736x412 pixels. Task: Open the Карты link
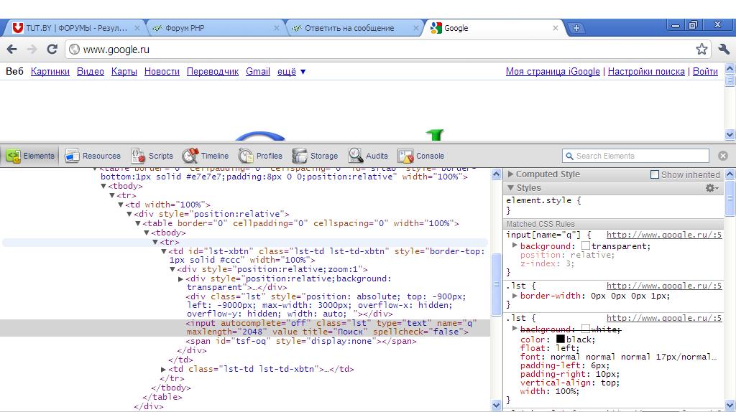(x=124, y=72)
